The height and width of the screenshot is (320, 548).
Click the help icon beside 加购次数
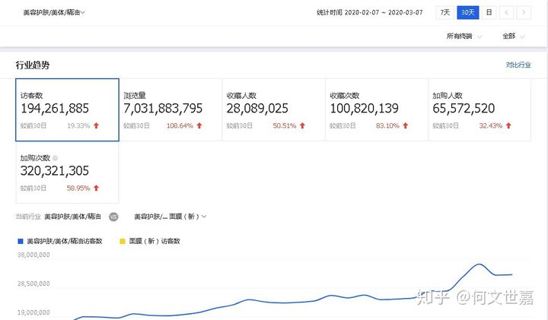tap(56, 158)
